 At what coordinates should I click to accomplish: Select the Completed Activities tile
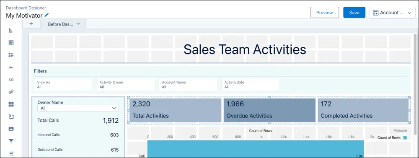tap(363, 110)
